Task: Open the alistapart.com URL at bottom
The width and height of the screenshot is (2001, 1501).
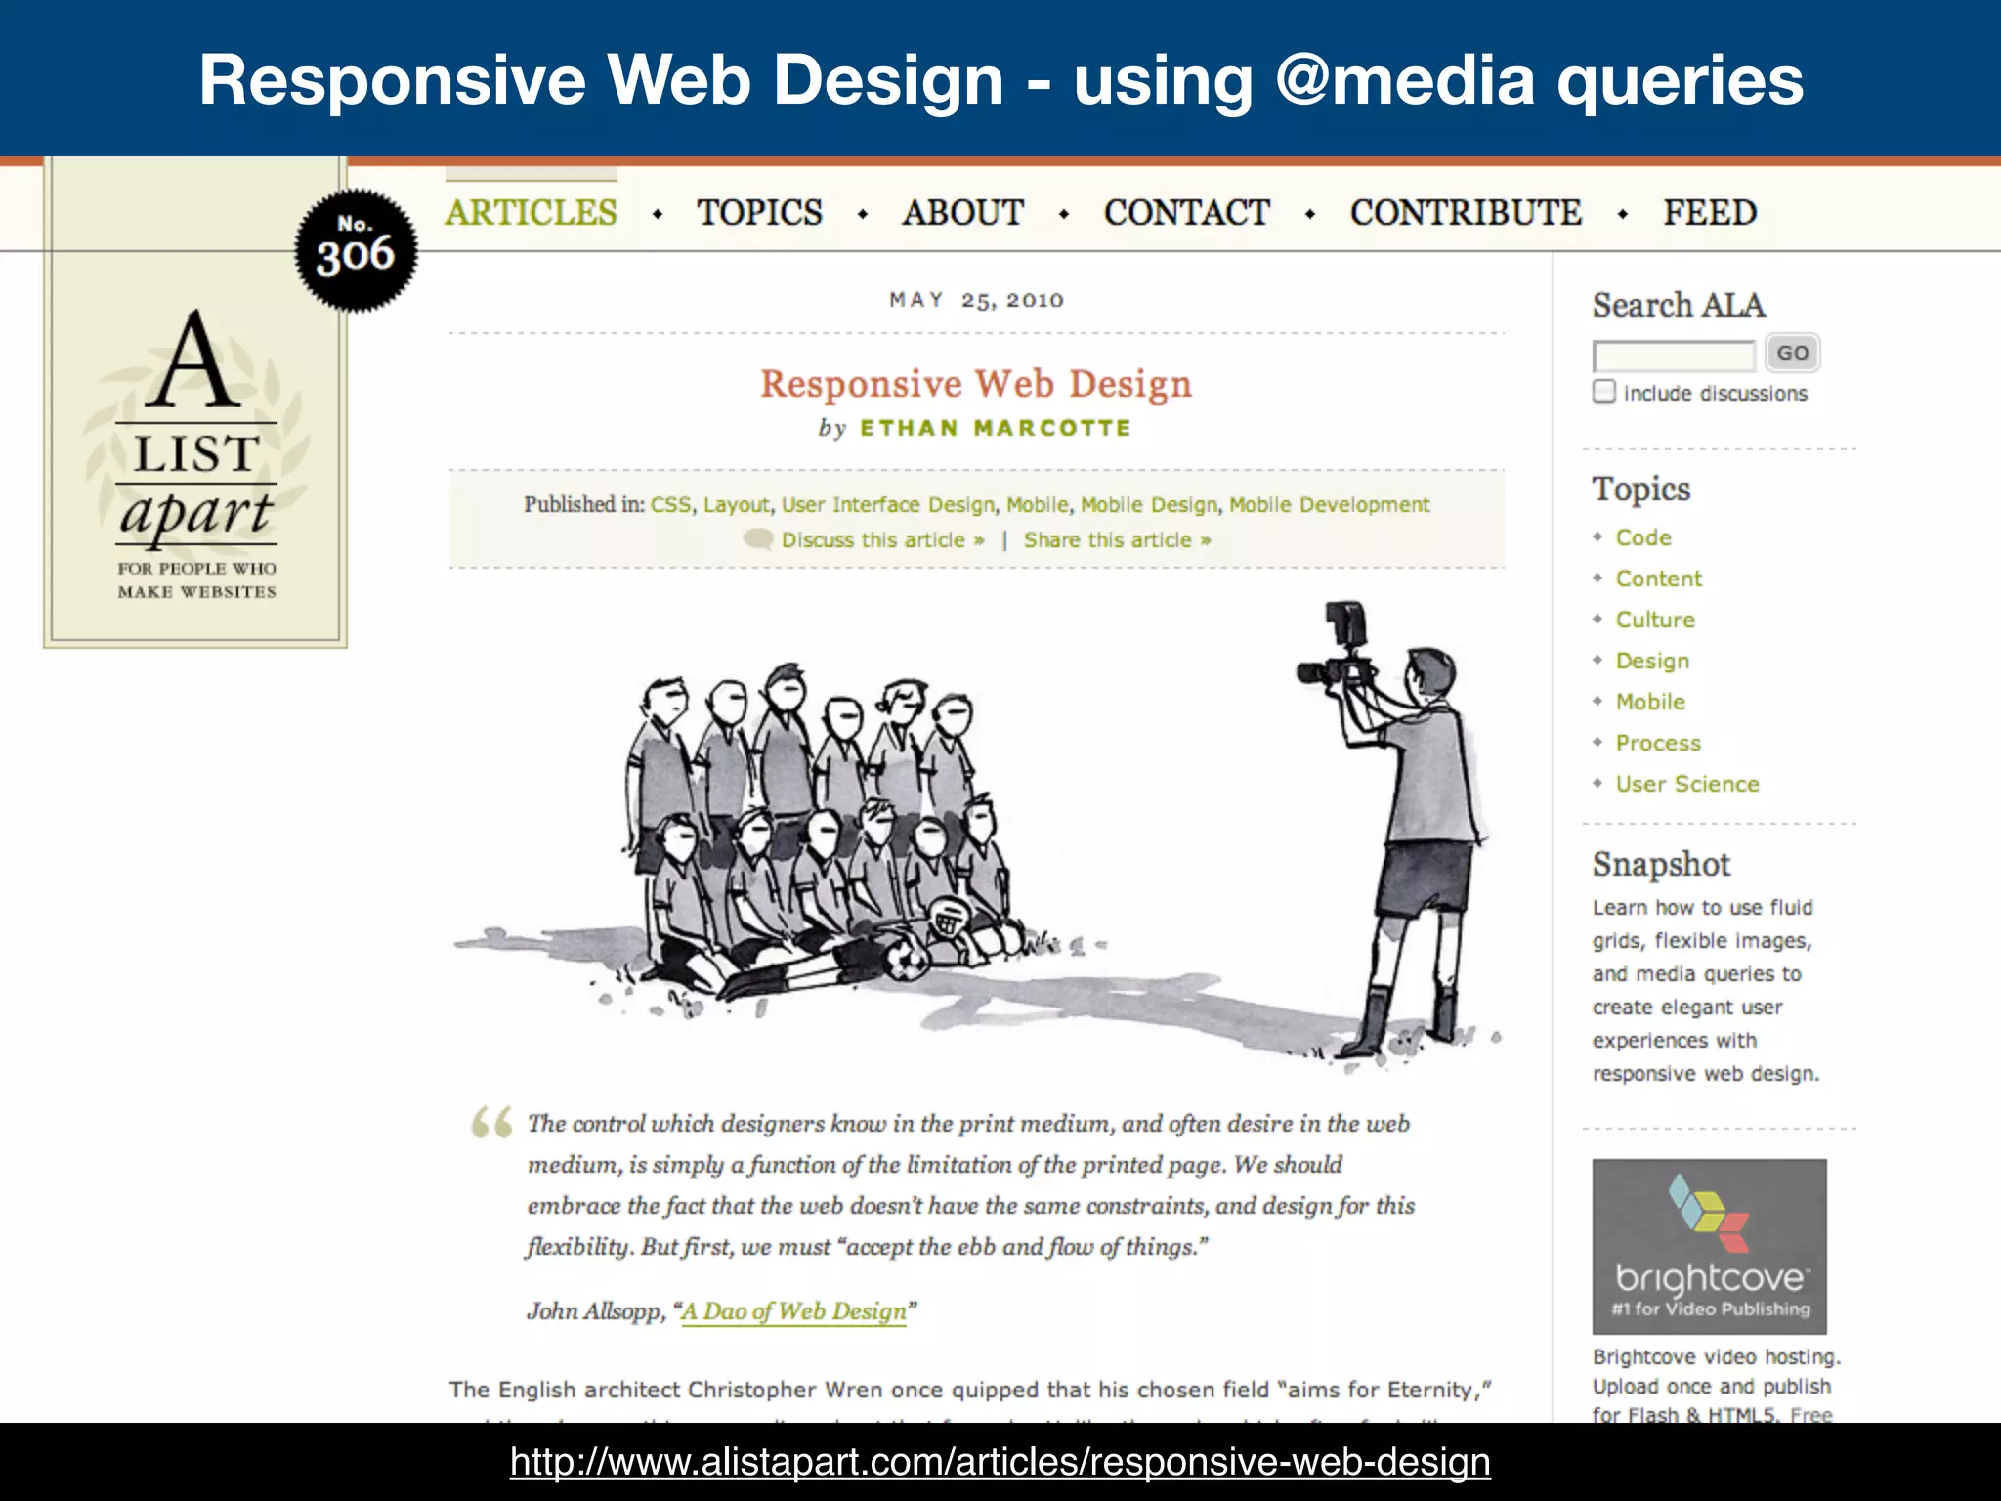Action: (x=1000, y=1462)
